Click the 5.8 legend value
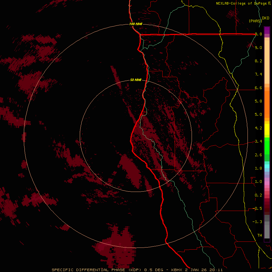The image size is (272, 272). tap(258, 101)
